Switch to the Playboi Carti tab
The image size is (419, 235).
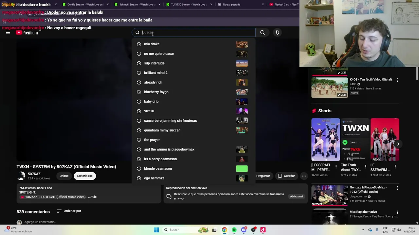point(283,5)
